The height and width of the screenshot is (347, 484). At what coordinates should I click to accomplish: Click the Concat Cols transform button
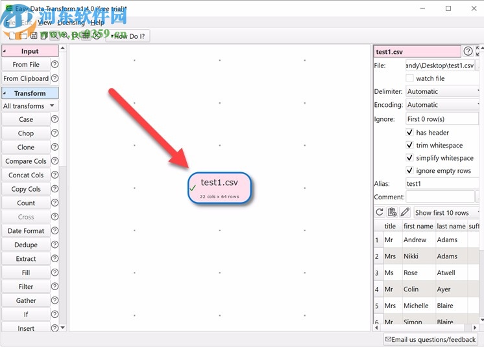pos(26,175)
